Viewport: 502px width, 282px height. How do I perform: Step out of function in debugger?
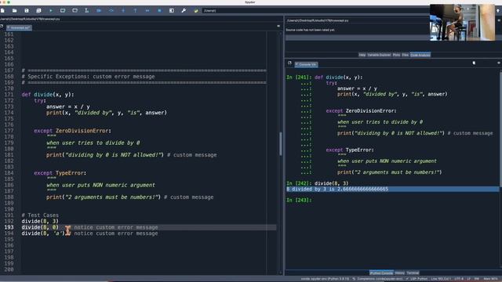pyautogui.click(x=135, y=10)
